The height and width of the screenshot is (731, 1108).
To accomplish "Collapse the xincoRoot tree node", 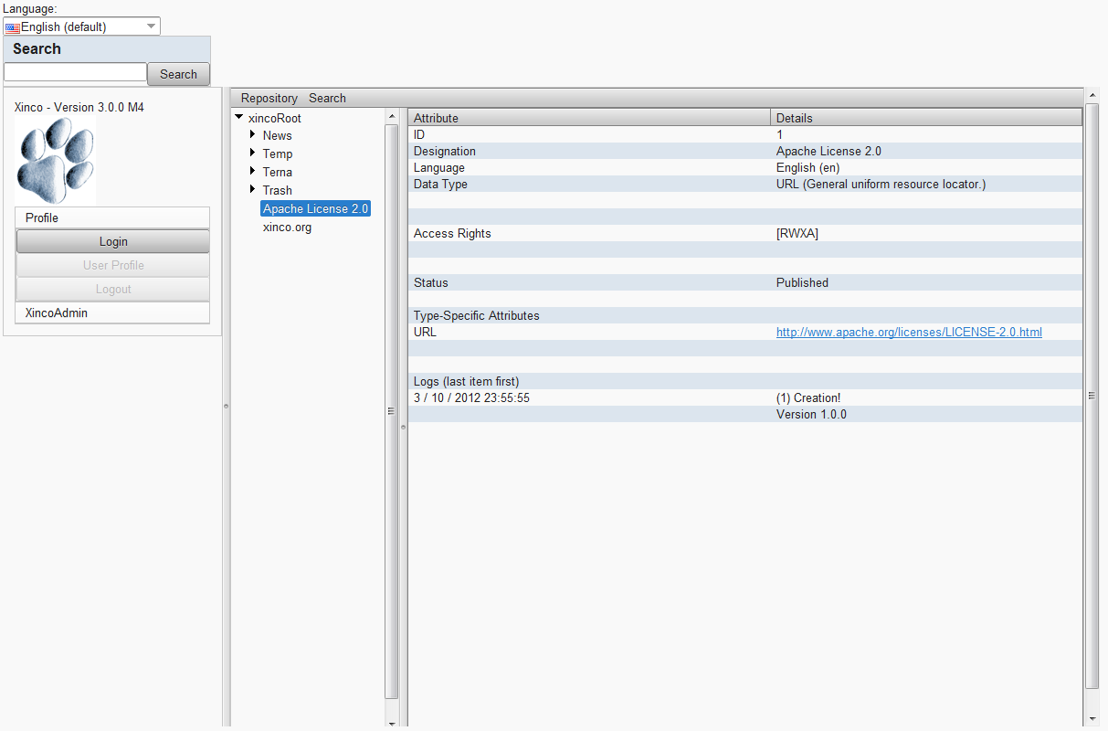I will [x=239, y=117].
